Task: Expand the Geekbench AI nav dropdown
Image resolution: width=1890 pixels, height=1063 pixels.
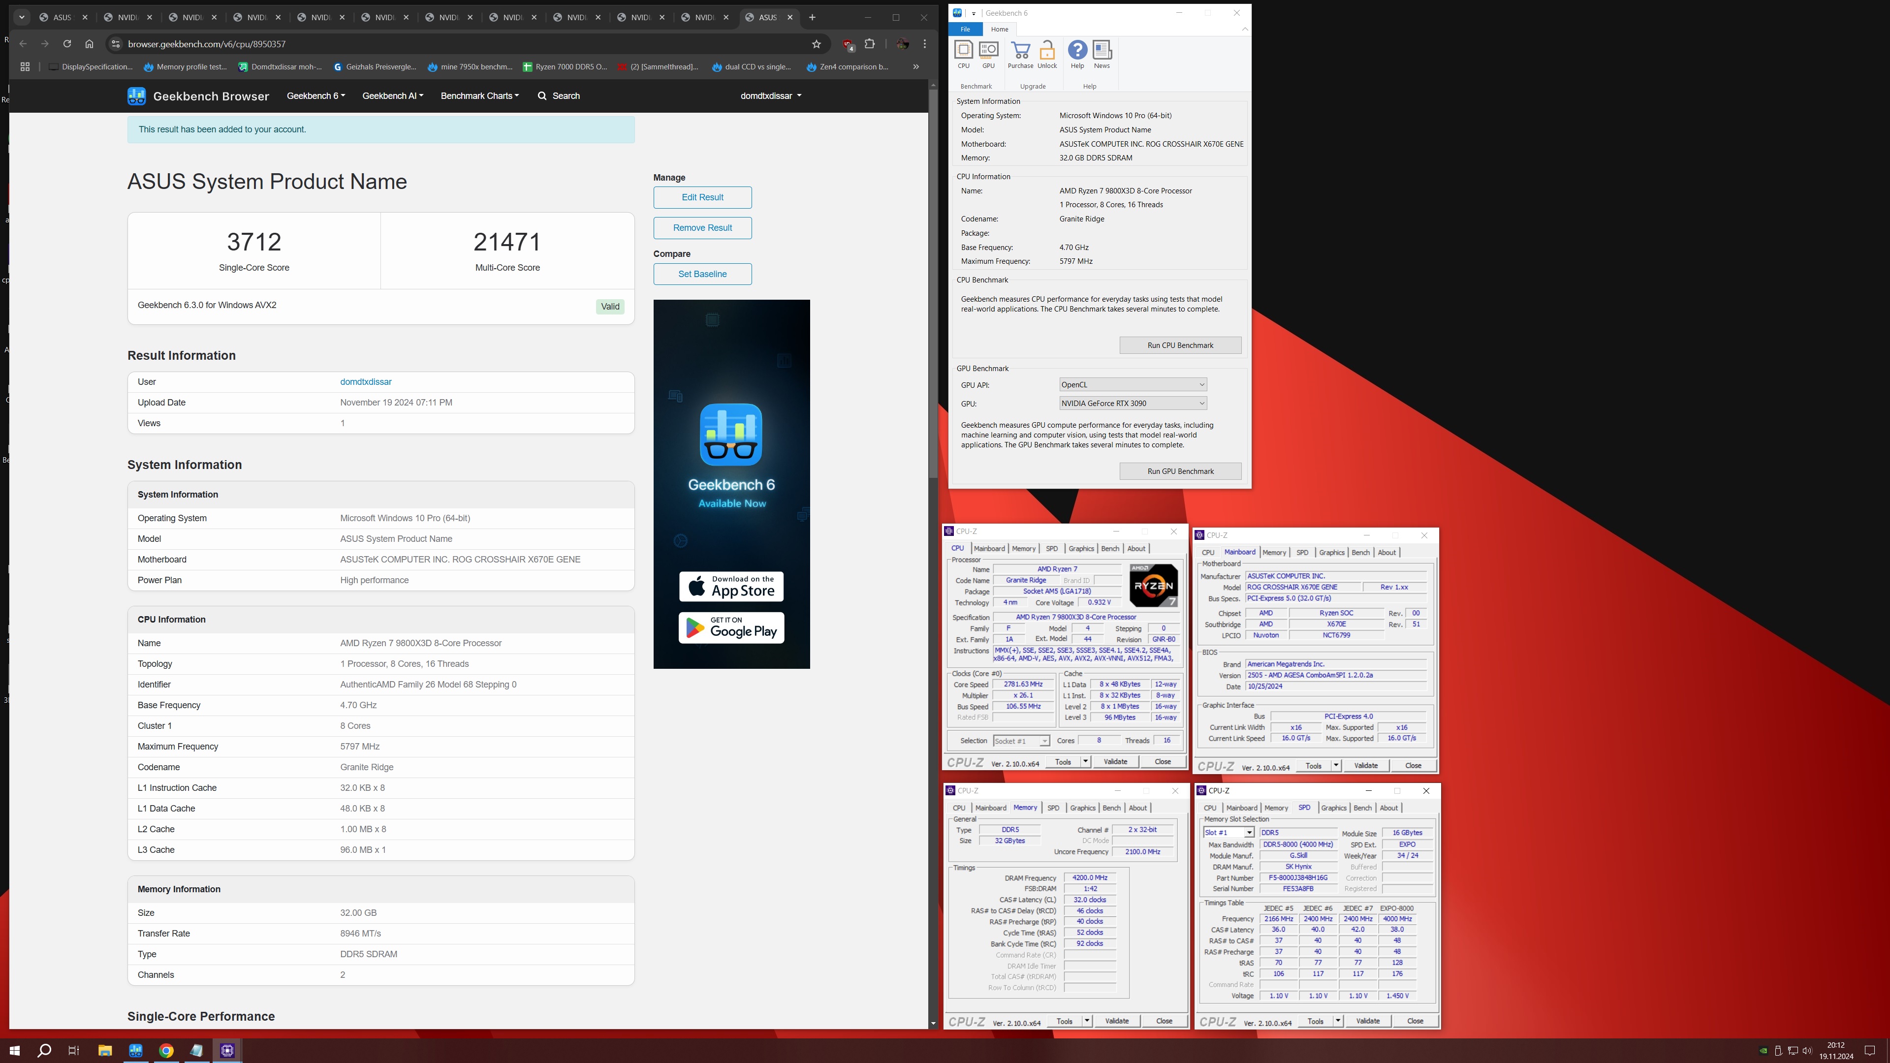Action: click(x=393, y=96)
